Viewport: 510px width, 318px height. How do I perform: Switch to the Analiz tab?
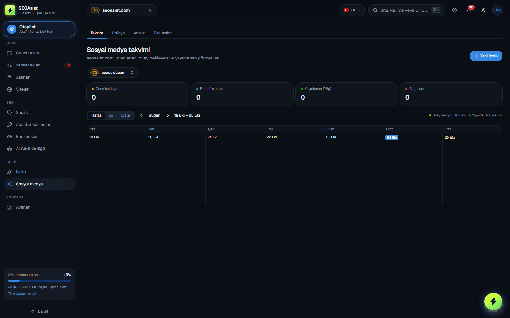pyautogui.click(x=139, y=33)
